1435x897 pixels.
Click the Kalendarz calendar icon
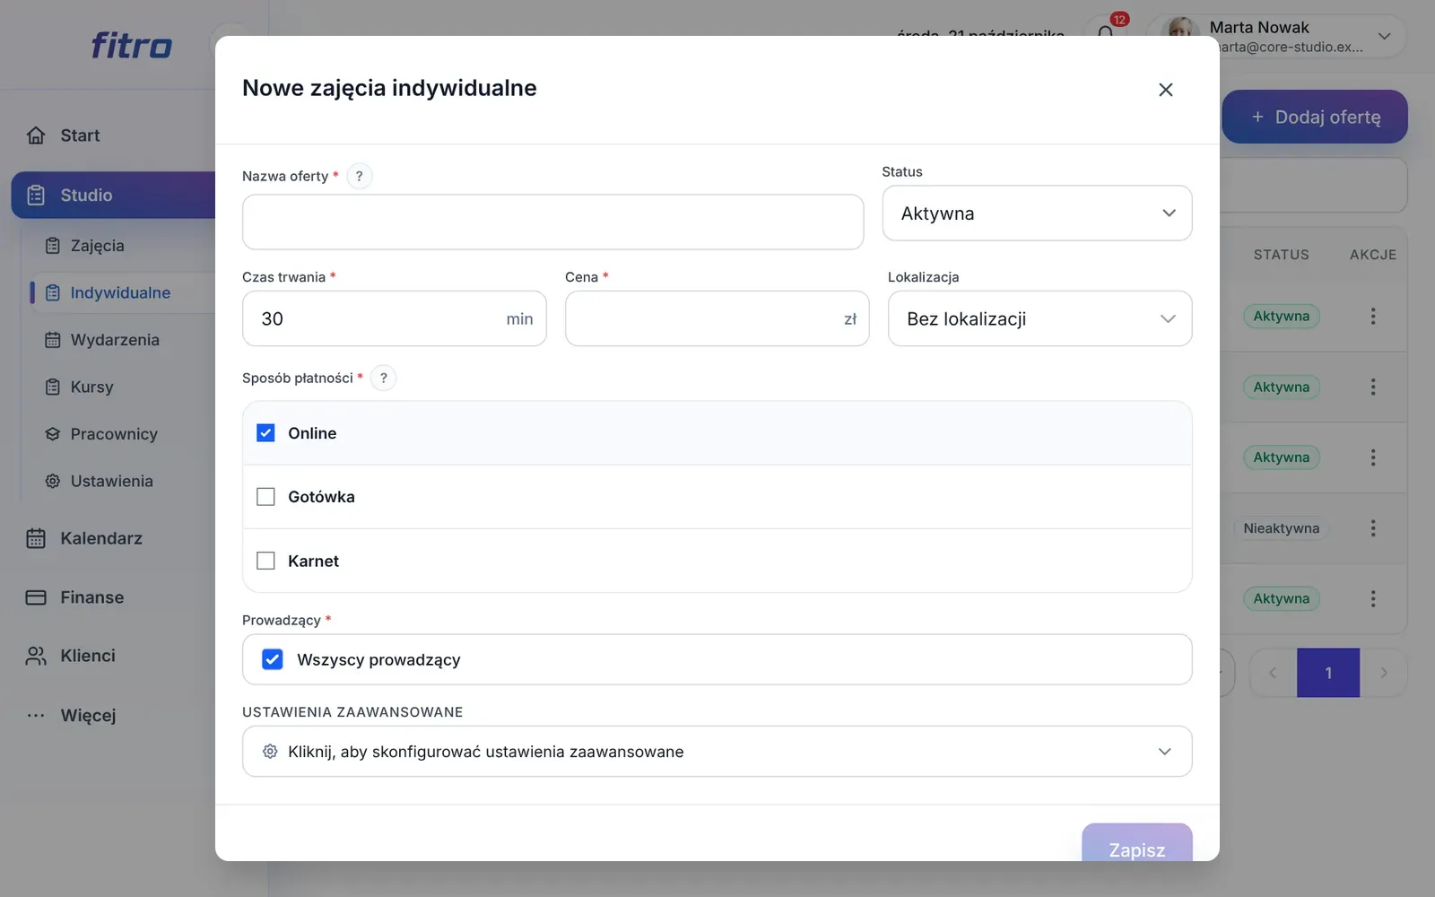point(36,538)
